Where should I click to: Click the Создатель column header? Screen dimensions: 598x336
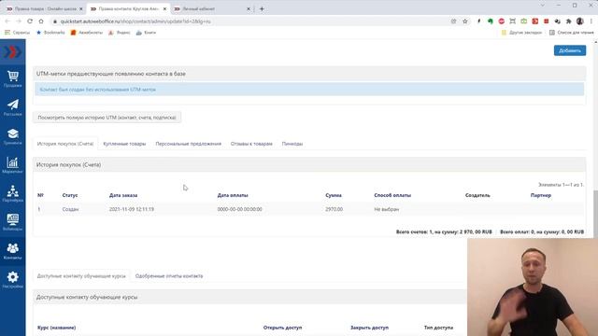coord(477,195)
